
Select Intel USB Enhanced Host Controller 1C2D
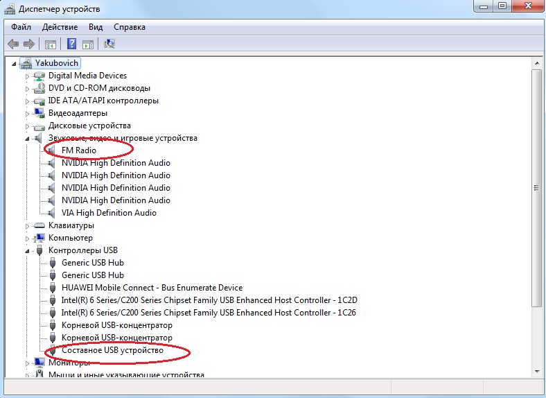209,300
